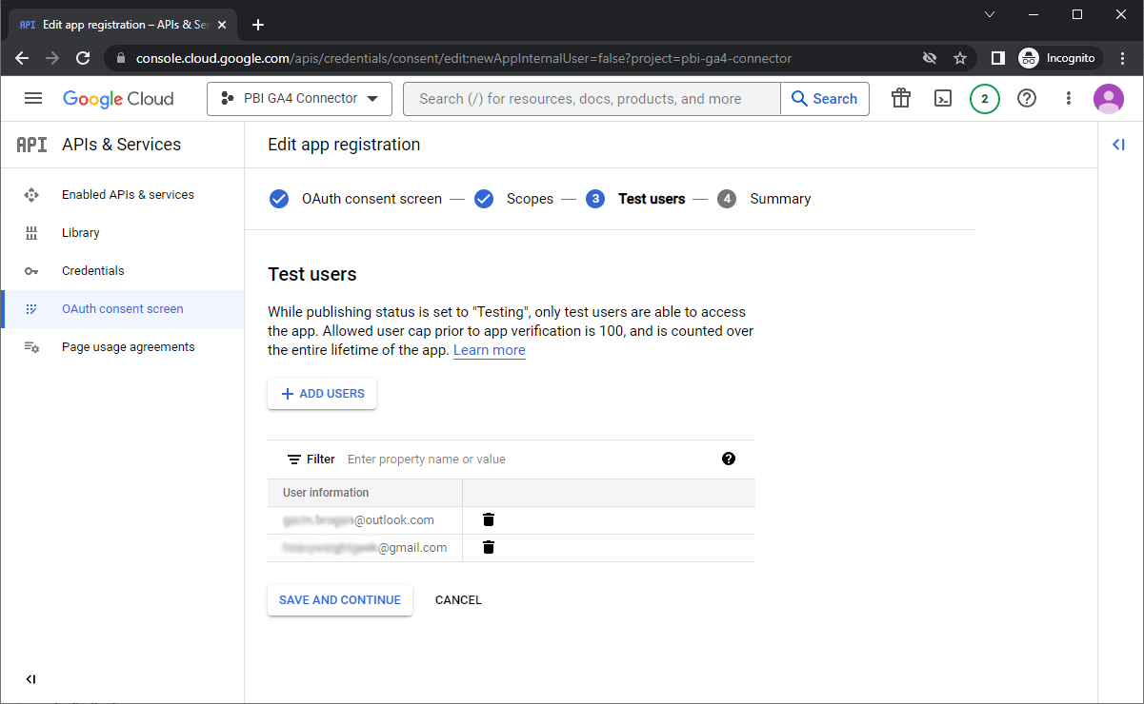The image size is (1144, 704).
Task: Go to Credentials in sidebar
Action: pyautogui.click(x=92, y=270)
